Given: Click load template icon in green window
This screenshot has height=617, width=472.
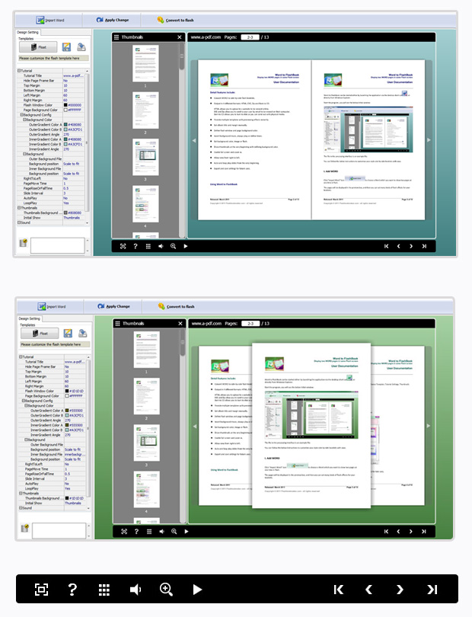Looking at the screenshot, I should pyautogui.click(x=82, y=334).
